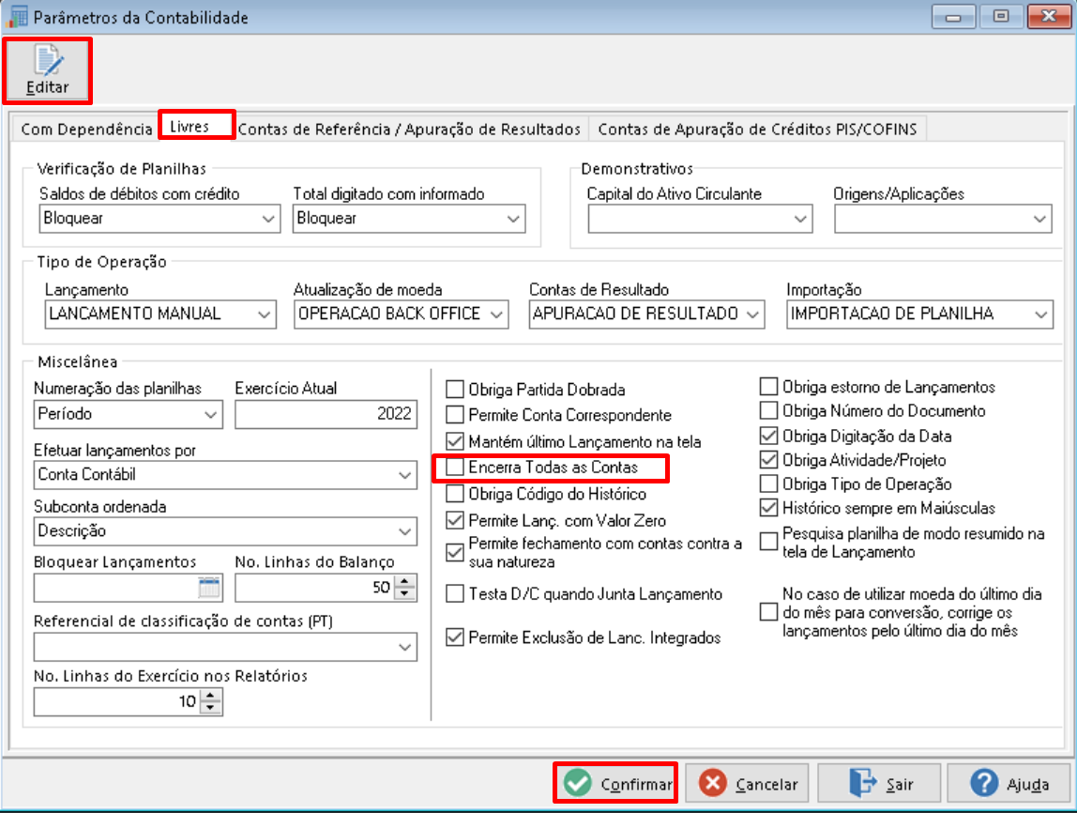
Task: Check Testa D/C quando Junta Lançamento
Action: [x=455, y=593]
